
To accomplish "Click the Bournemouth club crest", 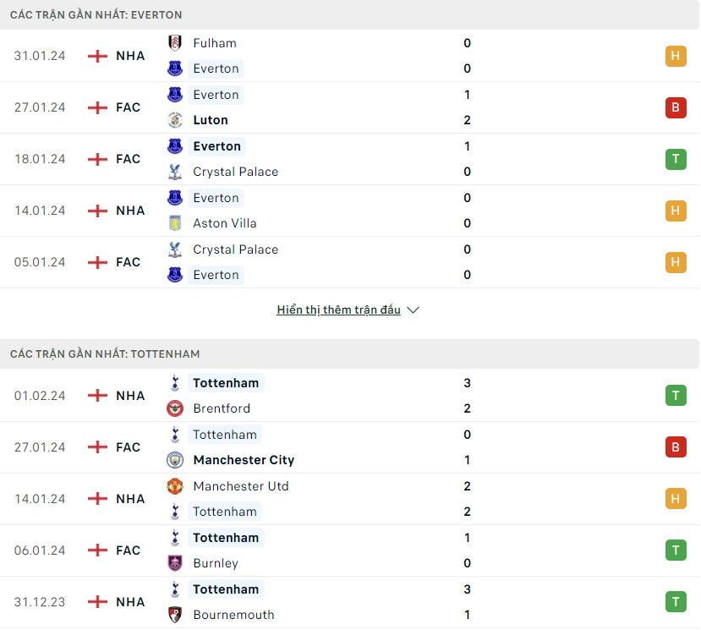I will pos(175,614).
